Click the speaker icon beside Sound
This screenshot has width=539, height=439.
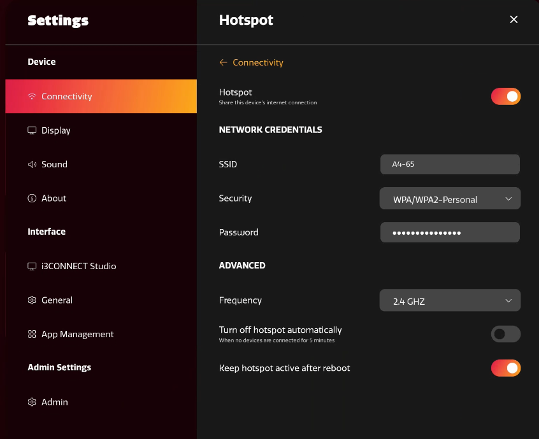[x=32, y=164]
